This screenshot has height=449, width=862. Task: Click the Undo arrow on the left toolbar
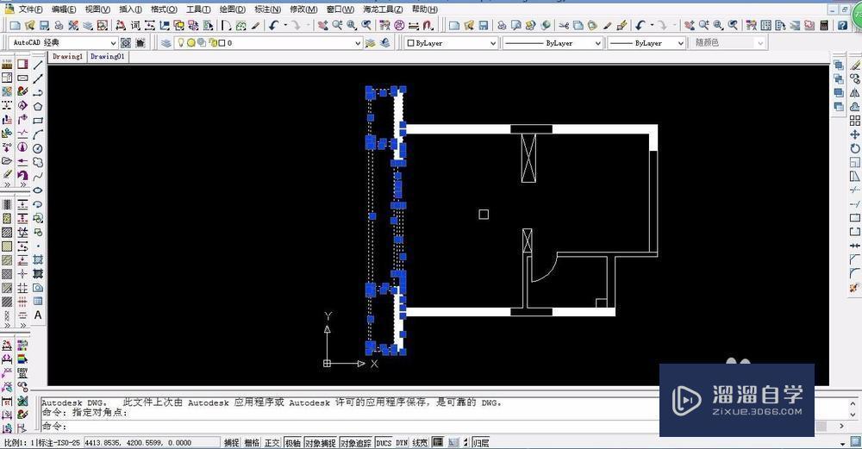(273, 25)
